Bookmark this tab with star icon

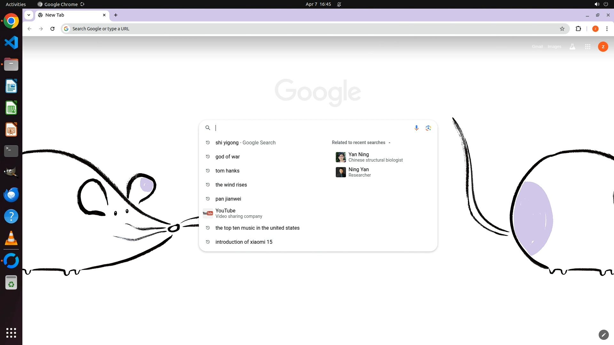click(x=562, y=29)
